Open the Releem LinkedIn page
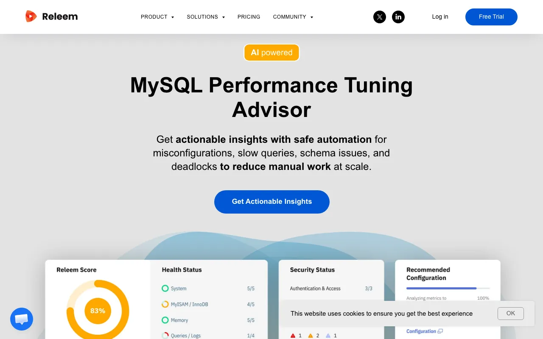This screenshot has width=543, height=339. pos(398,17)
